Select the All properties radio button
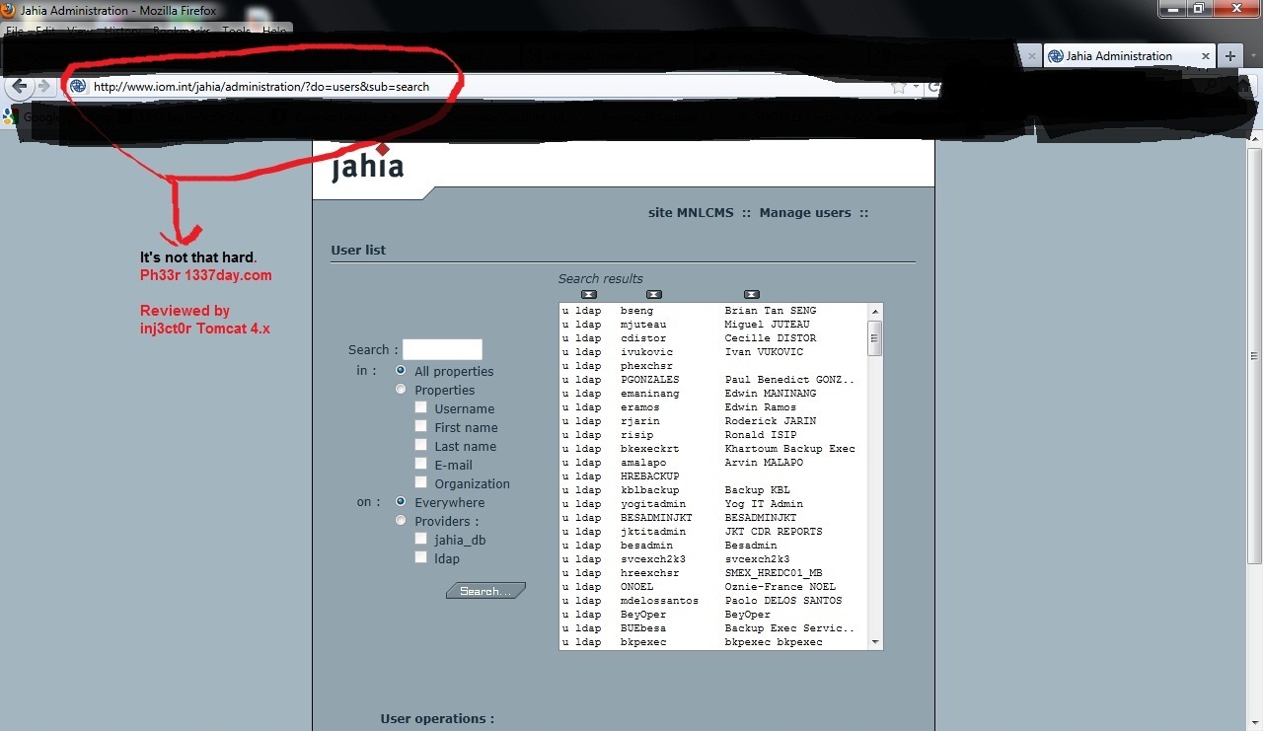Screen dimensions: 1264x731 [401, 370]
